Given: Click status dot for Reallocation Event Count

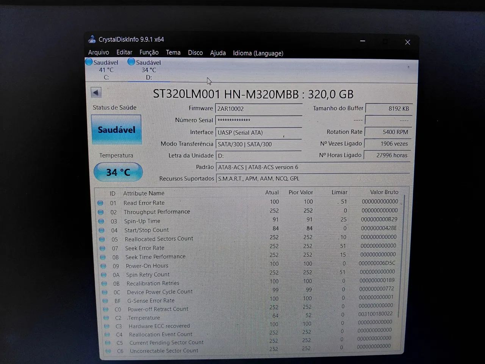Looking at the screenshot, I should (108, 335).
